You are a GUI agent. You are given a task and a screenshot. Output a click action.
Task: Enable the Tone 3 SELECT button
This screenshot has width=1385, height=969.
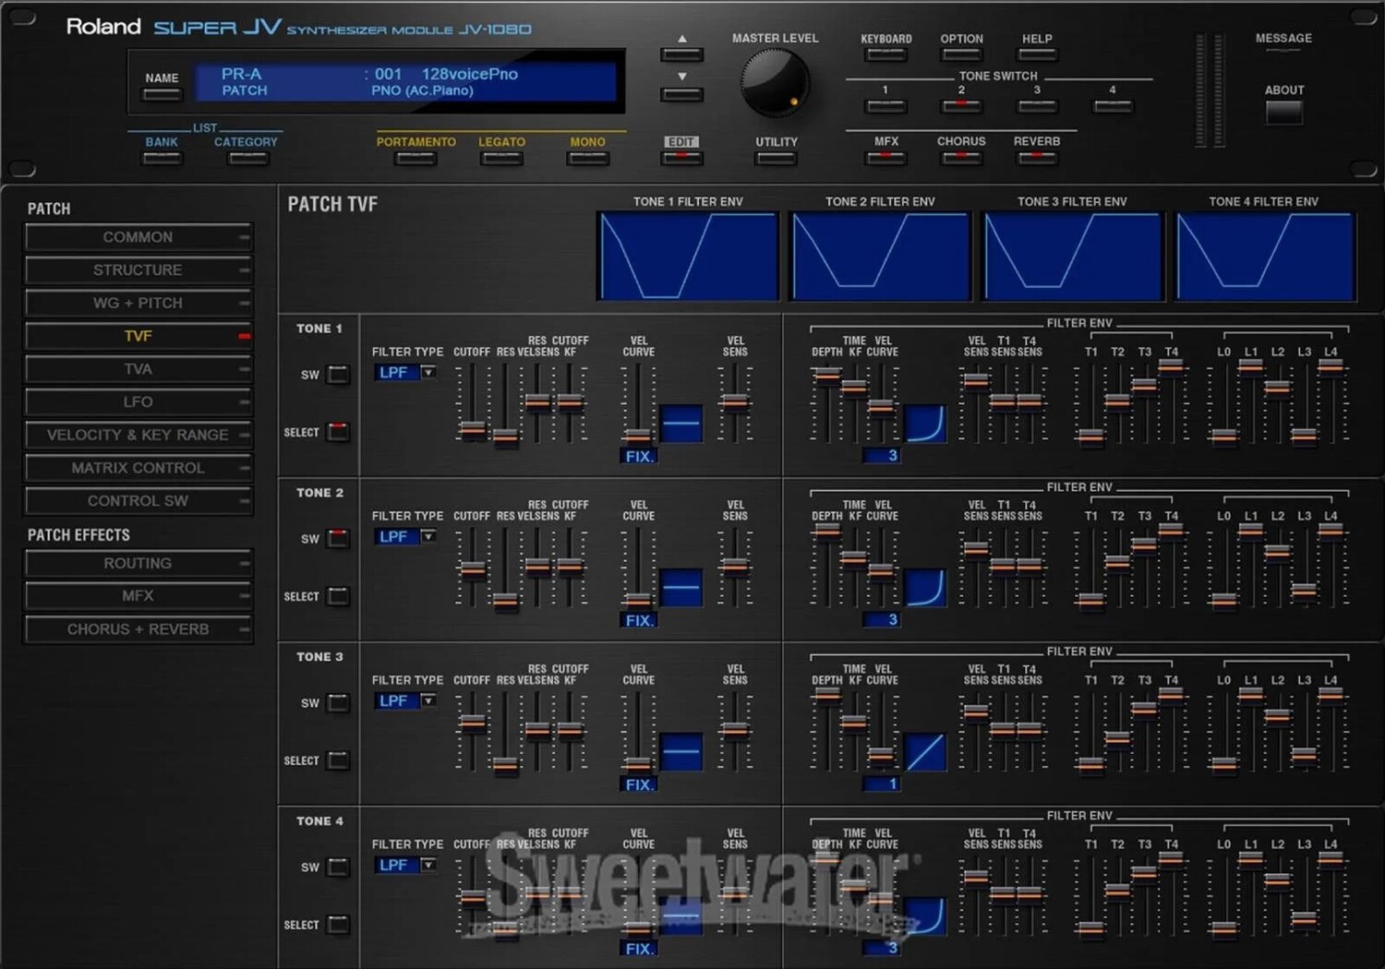coord(339,760)
